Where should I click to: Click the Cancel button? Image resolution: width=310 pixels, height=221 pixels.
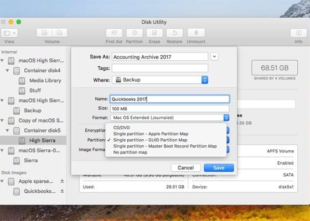click(185, 168)
